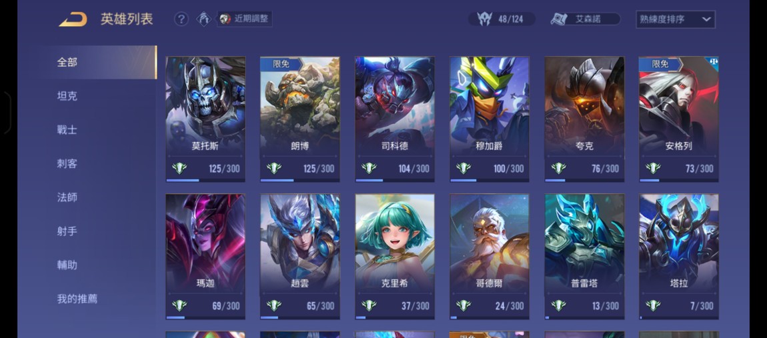Click the diamond hero icon beside help
This screenshot has height=338, width=767.
[203, 19]
